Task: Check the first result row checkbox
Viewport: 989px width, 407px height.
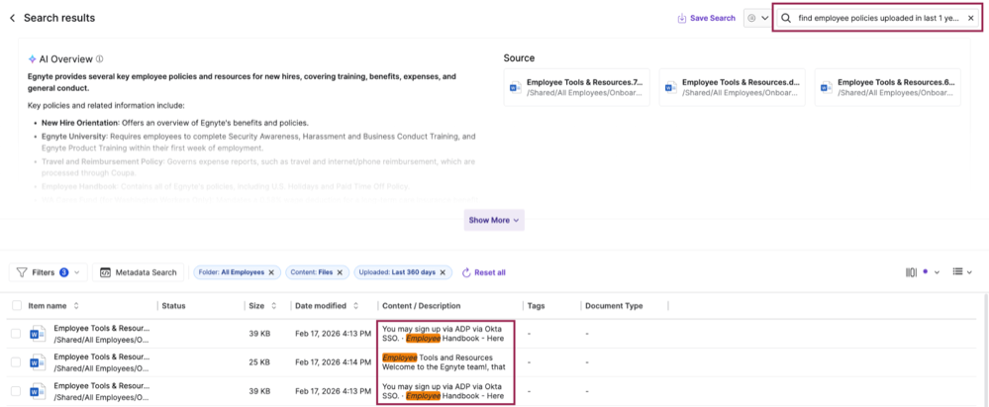Action: (x=16, y=334)
